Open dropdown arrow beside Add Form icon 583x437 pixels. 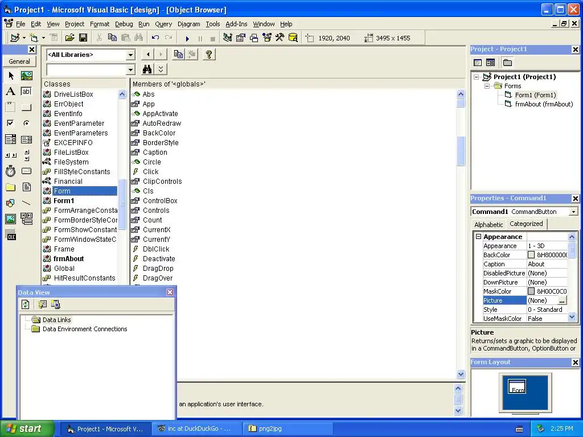43,38
